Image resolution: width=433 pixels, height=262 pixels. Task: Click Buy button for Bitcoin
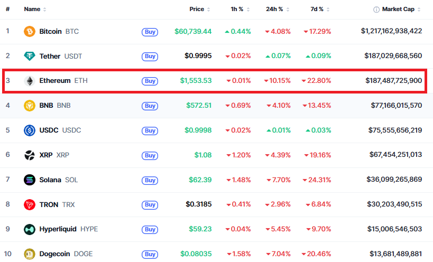(150, 32)
